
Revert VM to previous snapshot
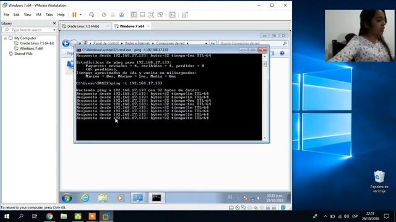pyautogui.click(x=113, y=15)
